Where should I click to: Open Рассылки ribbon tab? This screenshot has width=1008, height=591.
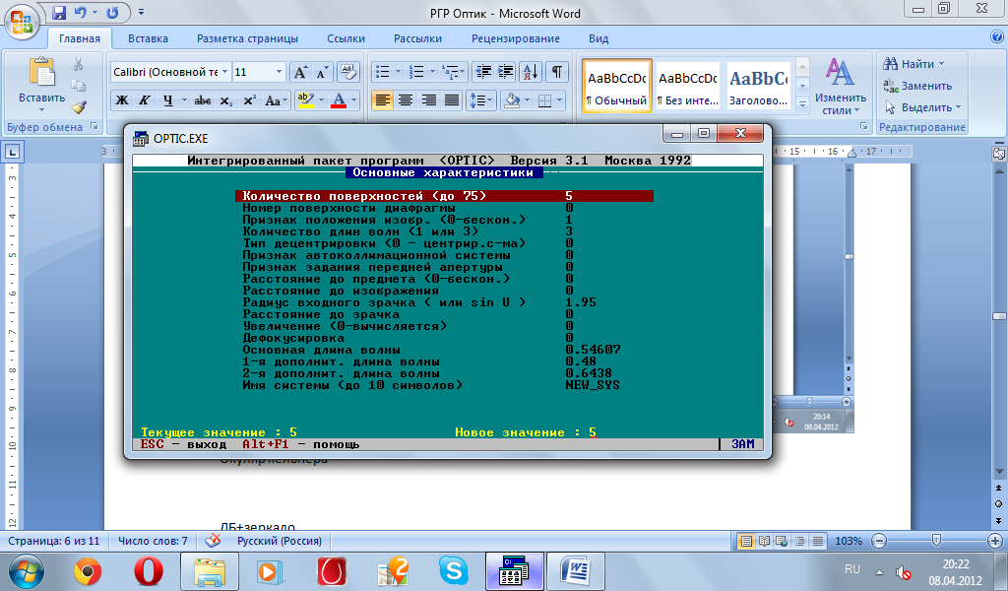[417, 38]
